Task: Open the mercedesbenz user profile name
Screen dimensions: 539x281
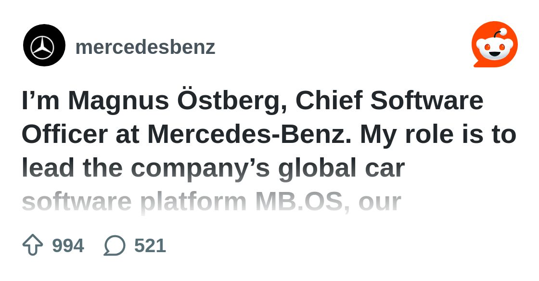Action: (x=145, y=47)
